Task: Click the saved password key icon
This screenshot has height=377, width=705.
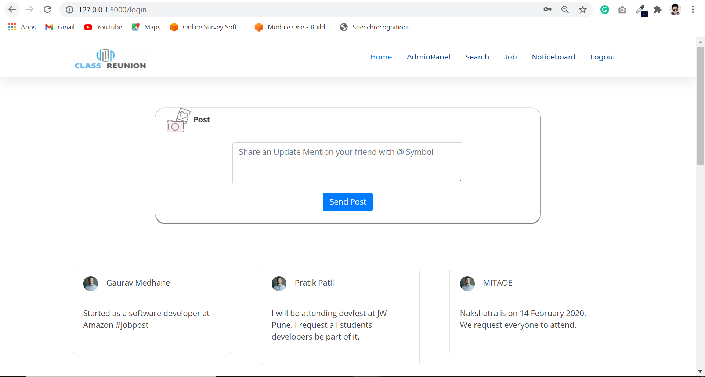Action: [x=547, y=10]
